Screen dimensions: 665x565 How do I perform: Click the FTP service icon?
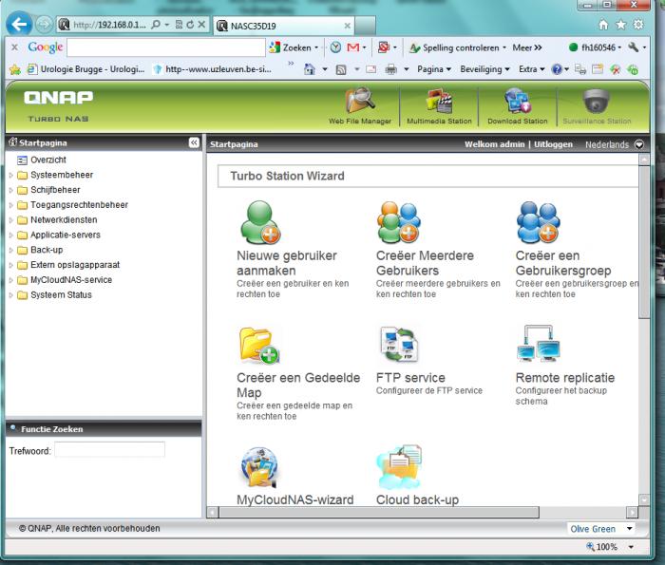(x=399, y=344)
